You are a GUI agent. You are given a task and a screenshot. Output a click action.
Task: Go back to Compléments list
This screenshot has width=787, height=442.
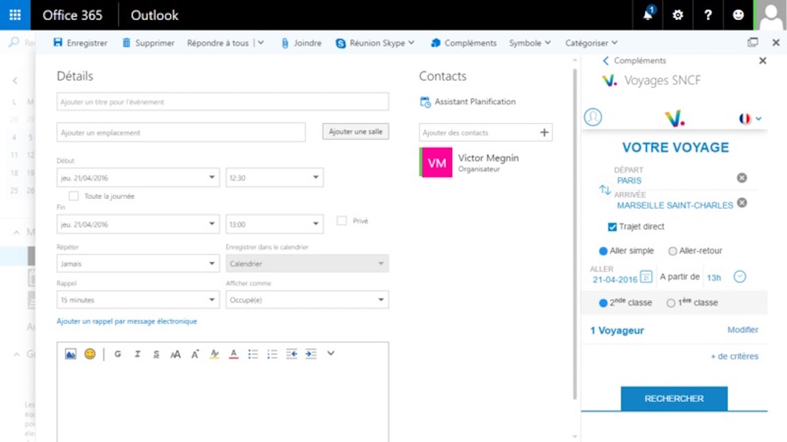click(x=634, y=60)
